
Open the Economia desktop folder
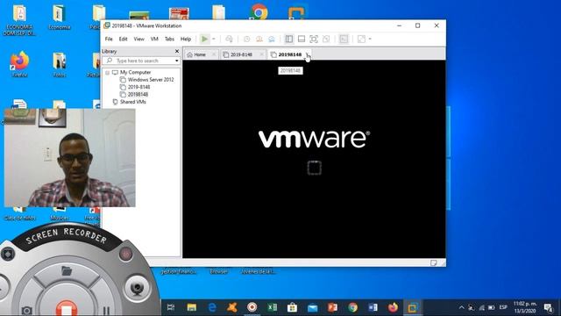pyautogui.click(x=60, y=17)
